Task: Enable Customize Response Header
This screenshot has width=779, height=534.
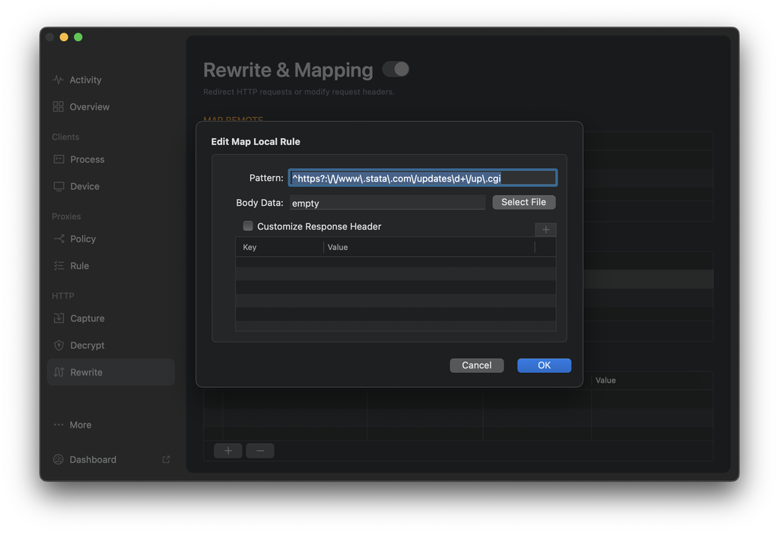Action: (247, 226)
